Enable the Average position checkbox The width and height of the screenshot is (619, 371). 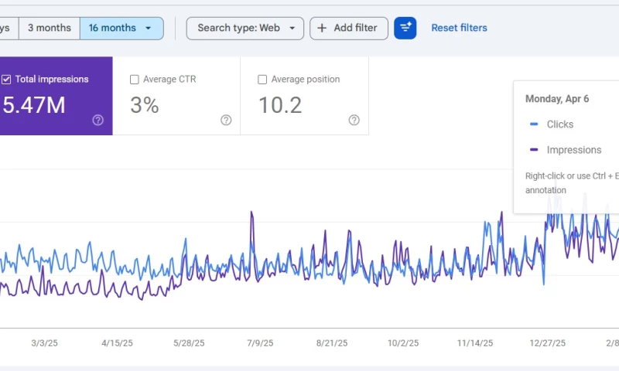[262, 80]
